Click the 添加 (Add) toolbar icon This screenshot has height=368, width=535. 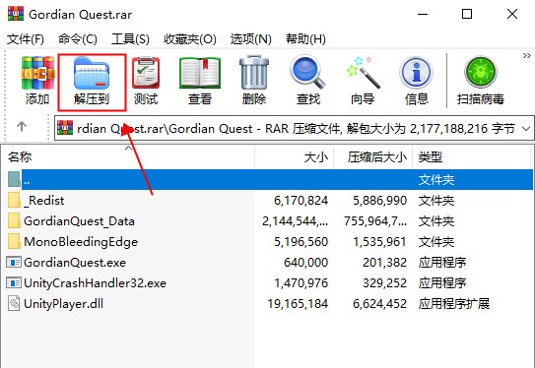37,73
